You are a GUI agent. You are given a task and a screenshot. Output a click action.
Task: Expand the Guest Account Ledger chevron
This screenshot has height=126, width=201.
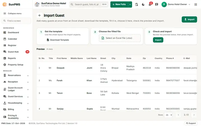(x=28, y=89)
